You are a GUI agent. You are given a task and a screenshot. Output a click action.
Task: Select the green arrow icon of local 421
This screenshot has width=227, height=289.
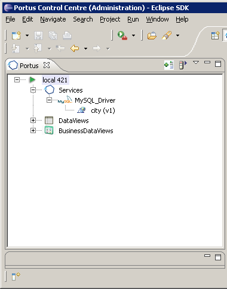pos(32,80)
